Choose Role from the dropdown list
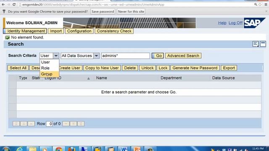The width and height of the screenshot is (269, 151). point(50,68)
